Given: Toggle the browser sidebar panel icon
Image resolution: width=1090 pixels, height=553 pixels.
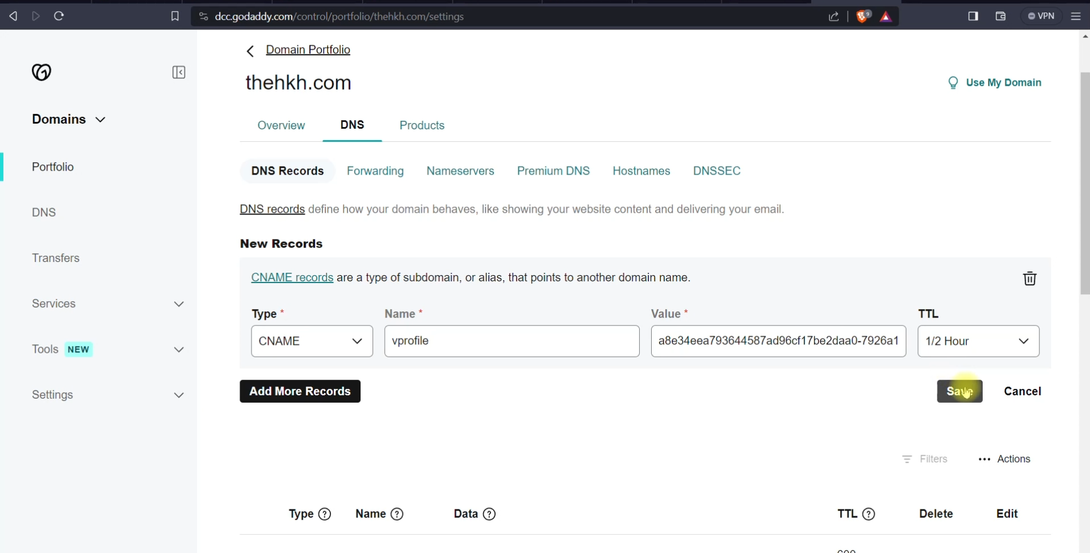Looking at the screenshot, I should pyautogui.click(x=973, y=16).
